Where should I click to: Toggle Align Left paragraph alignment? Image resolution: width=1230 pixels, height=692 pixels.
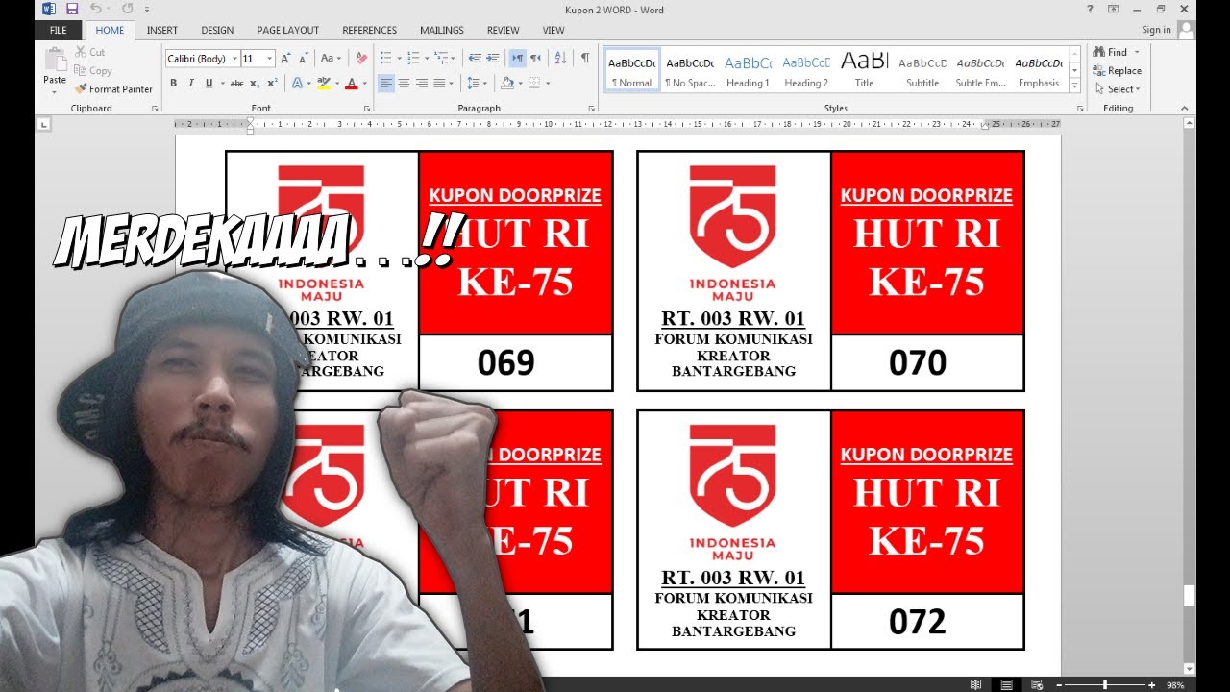click(385, 84)
